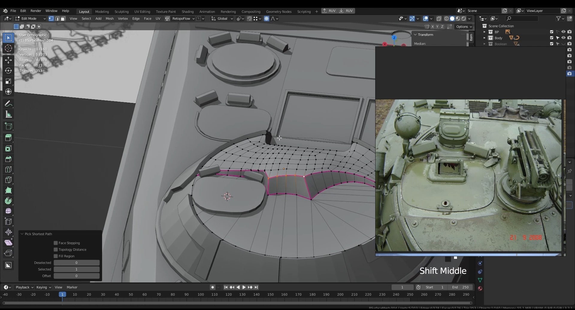This screenshot has height=310, width=575.
Task: Toggle X-ray display
Action: [x=439, y=19]
